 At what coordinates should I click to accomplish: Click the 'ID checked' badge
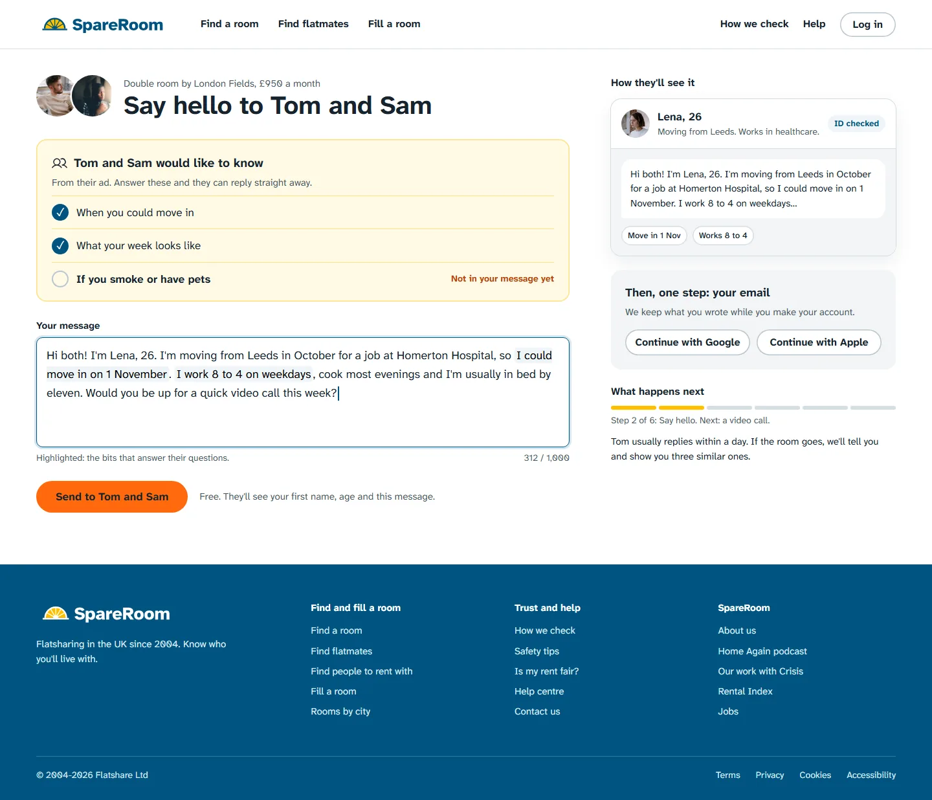pyautogui.click(x=856, y=124)
